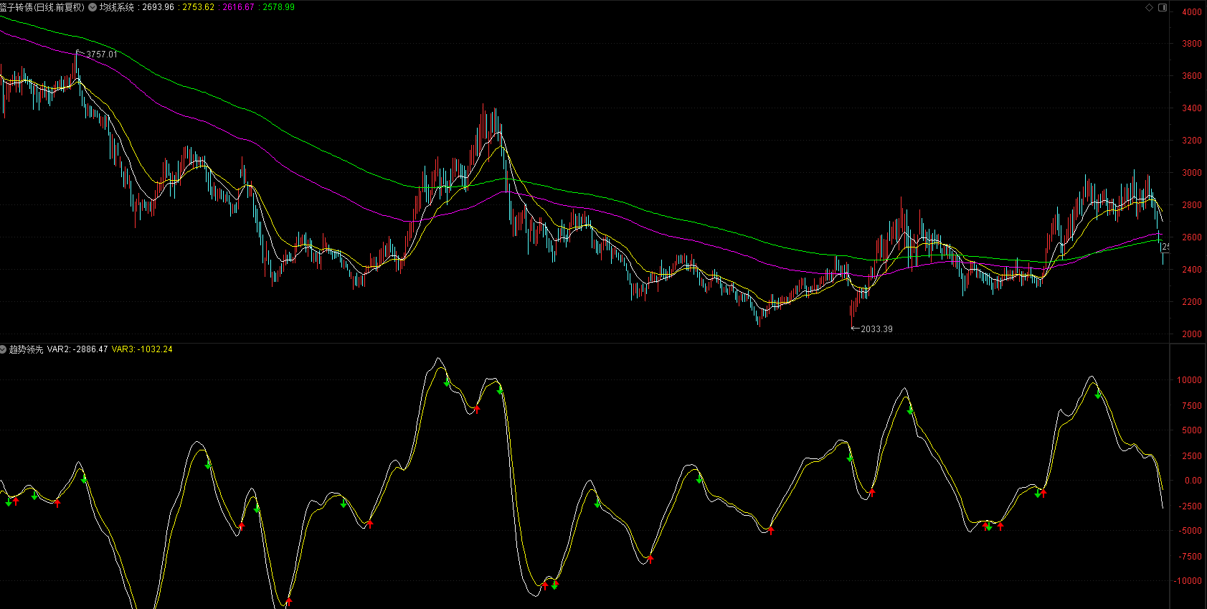Click the 3000 price axis label
The image size is (1207, 609).
[x=1192, y=173]
